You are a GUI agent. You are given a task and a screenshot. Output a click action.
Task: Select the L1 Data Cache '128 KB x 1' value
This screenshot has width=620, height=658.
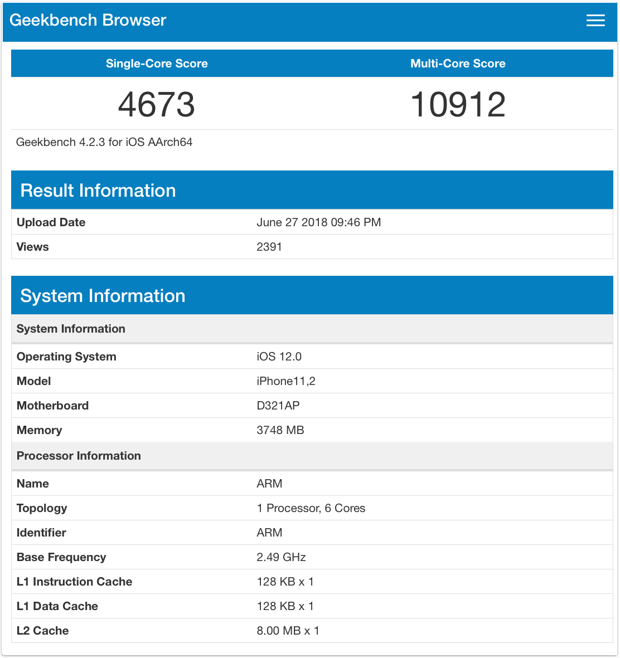[285, 606]
